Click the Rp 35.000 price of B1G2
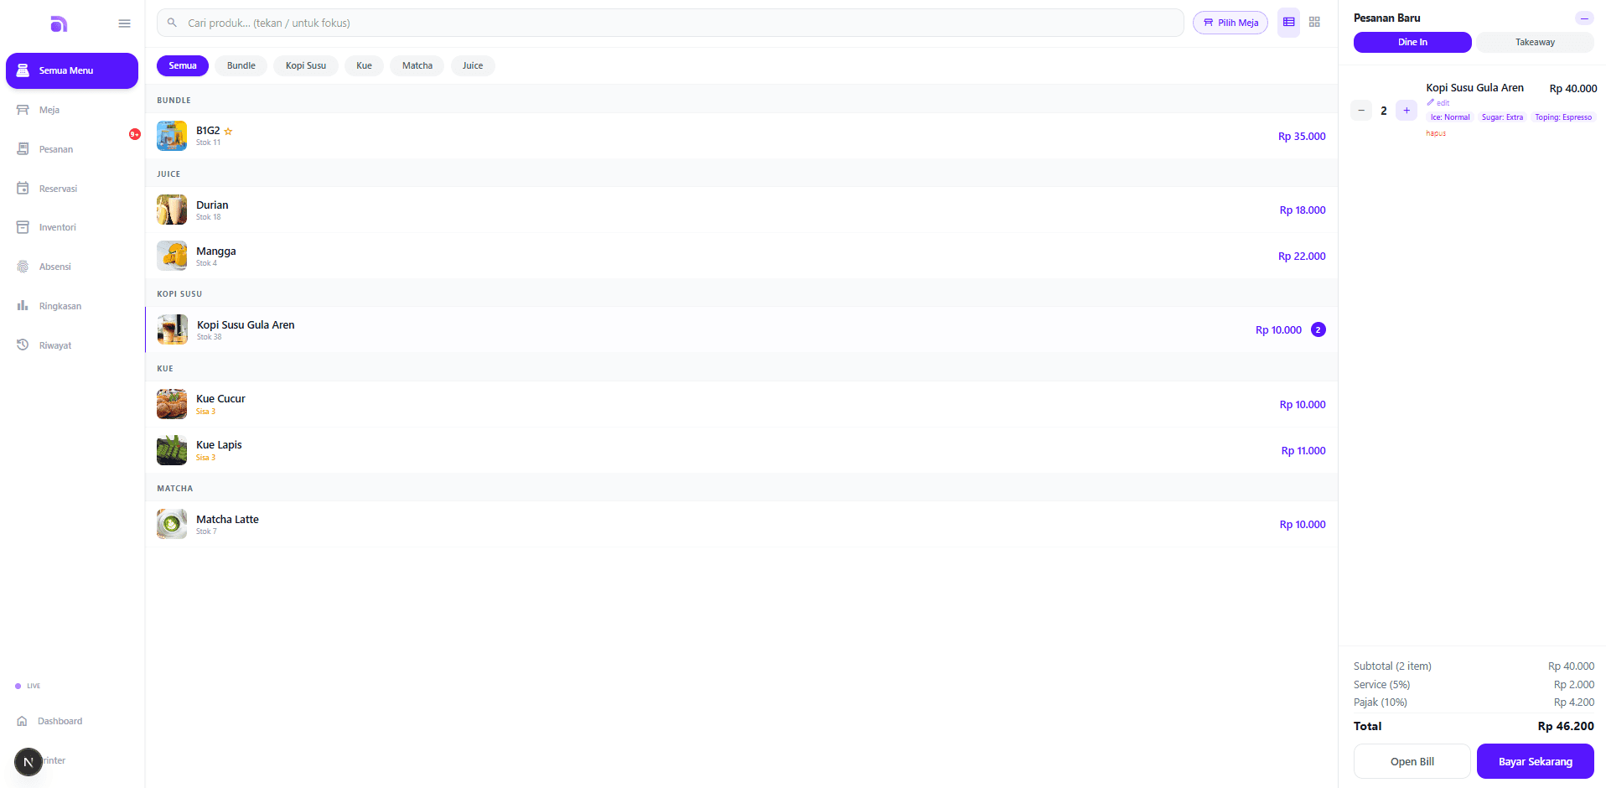The height and width of the screenshot is (788, 1606). point(1302,136)
